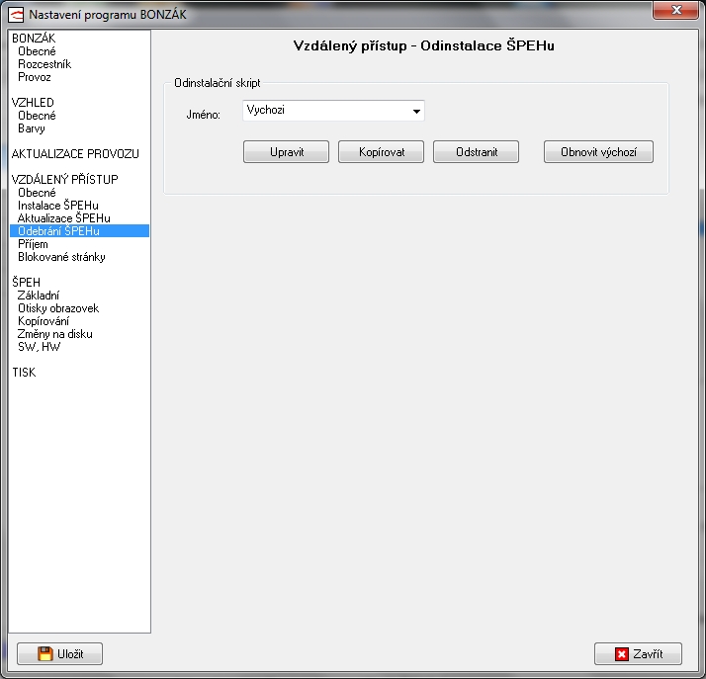Screen dimensions: 706x679
Task: Select BONZÁK heading in settings tree
Action: pos(34,39)
